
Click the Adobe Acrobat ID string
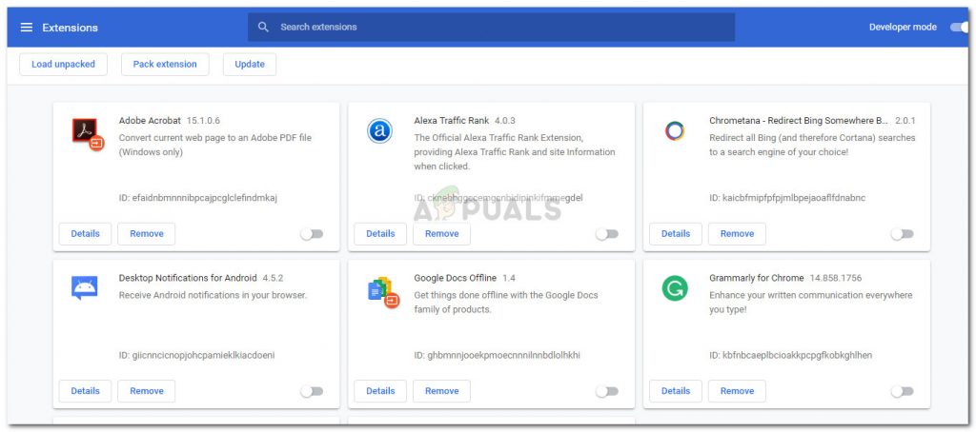point(198,198)
